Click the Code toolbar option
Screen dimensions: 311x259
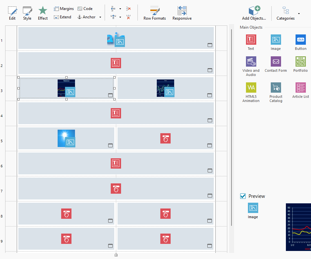(85, 9)
